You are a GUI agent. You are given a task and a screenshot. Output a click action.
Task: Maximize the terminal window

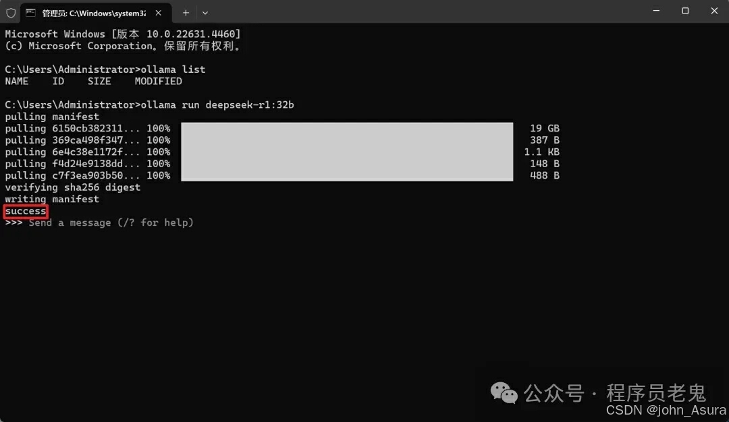pyautogui.click(x=685, y=11)
